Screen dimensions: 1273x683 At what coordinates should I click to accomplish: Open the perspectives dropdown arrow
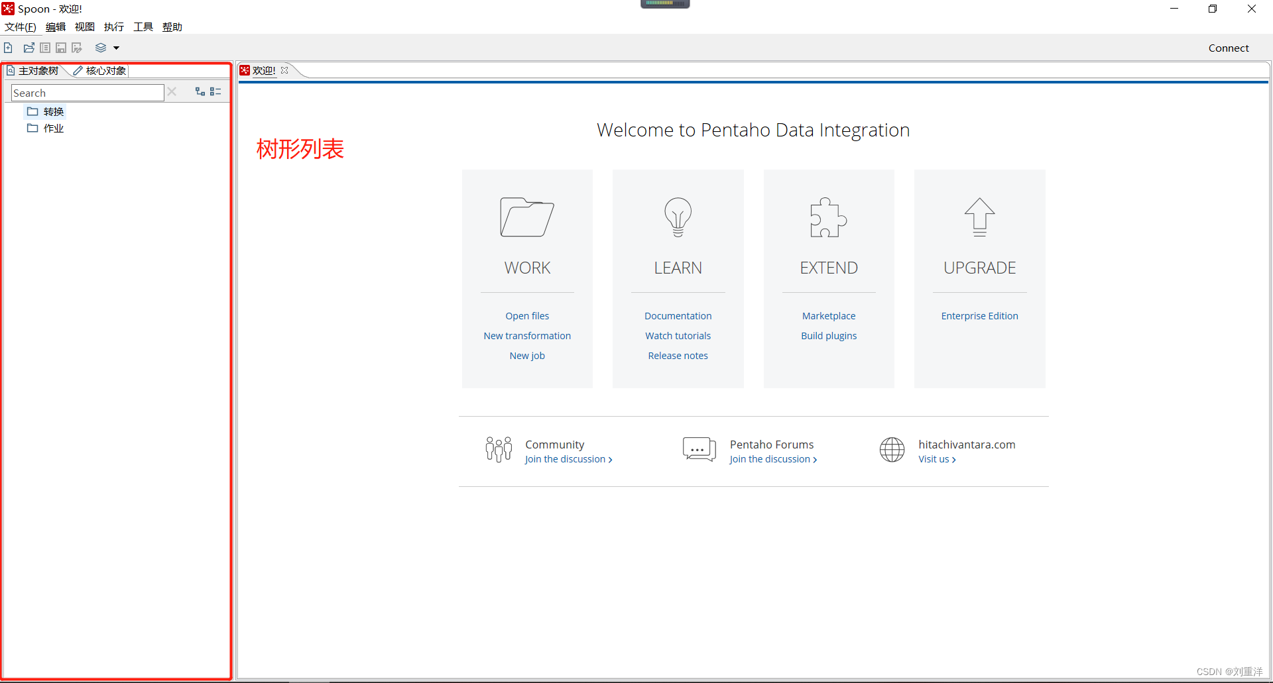click(116, 48)
